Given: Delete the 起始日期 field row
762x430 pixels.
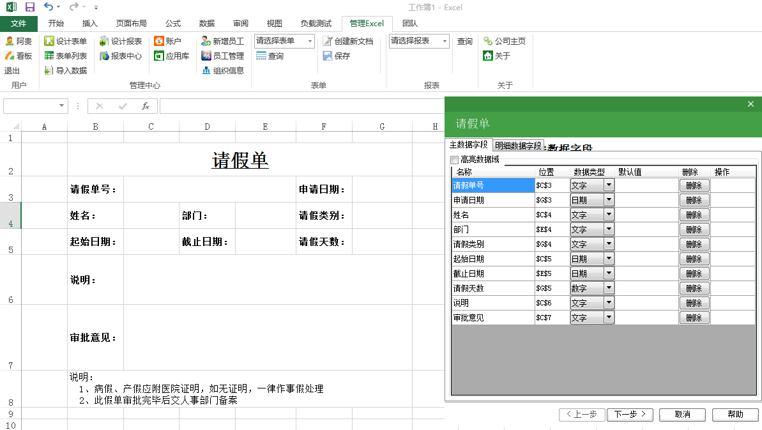Looking at the screenshot, I should point(694,259).
